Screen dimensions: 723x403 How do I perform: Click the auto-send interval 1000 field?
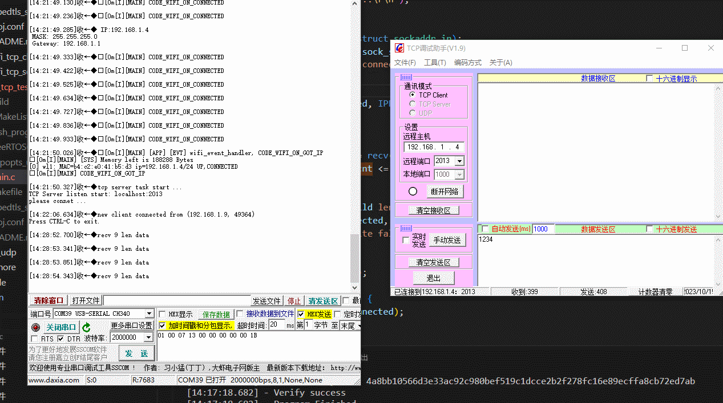click(543, 229)
